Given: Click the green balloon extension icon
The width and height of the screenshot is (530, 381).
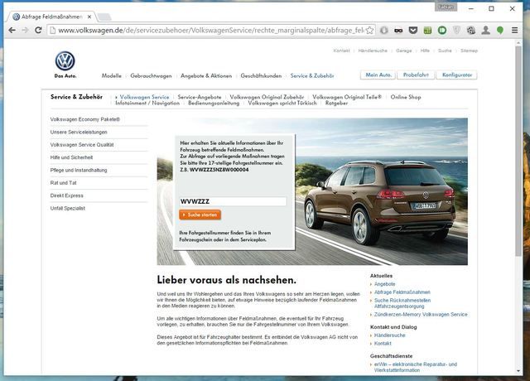Looking at the screenshot, I should pyautogui.click(x=500, y=31).
